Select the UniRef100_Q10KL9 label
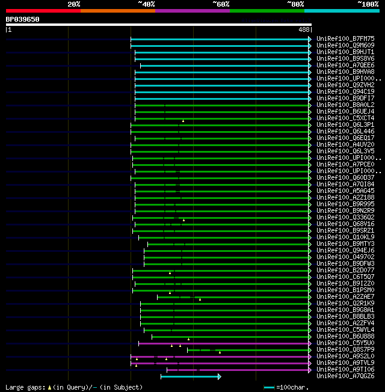 tap(345, 237)
